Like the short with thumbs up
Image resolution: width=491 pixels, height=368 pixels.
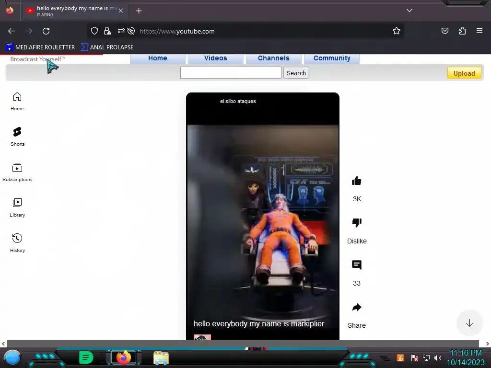point(357,181)
